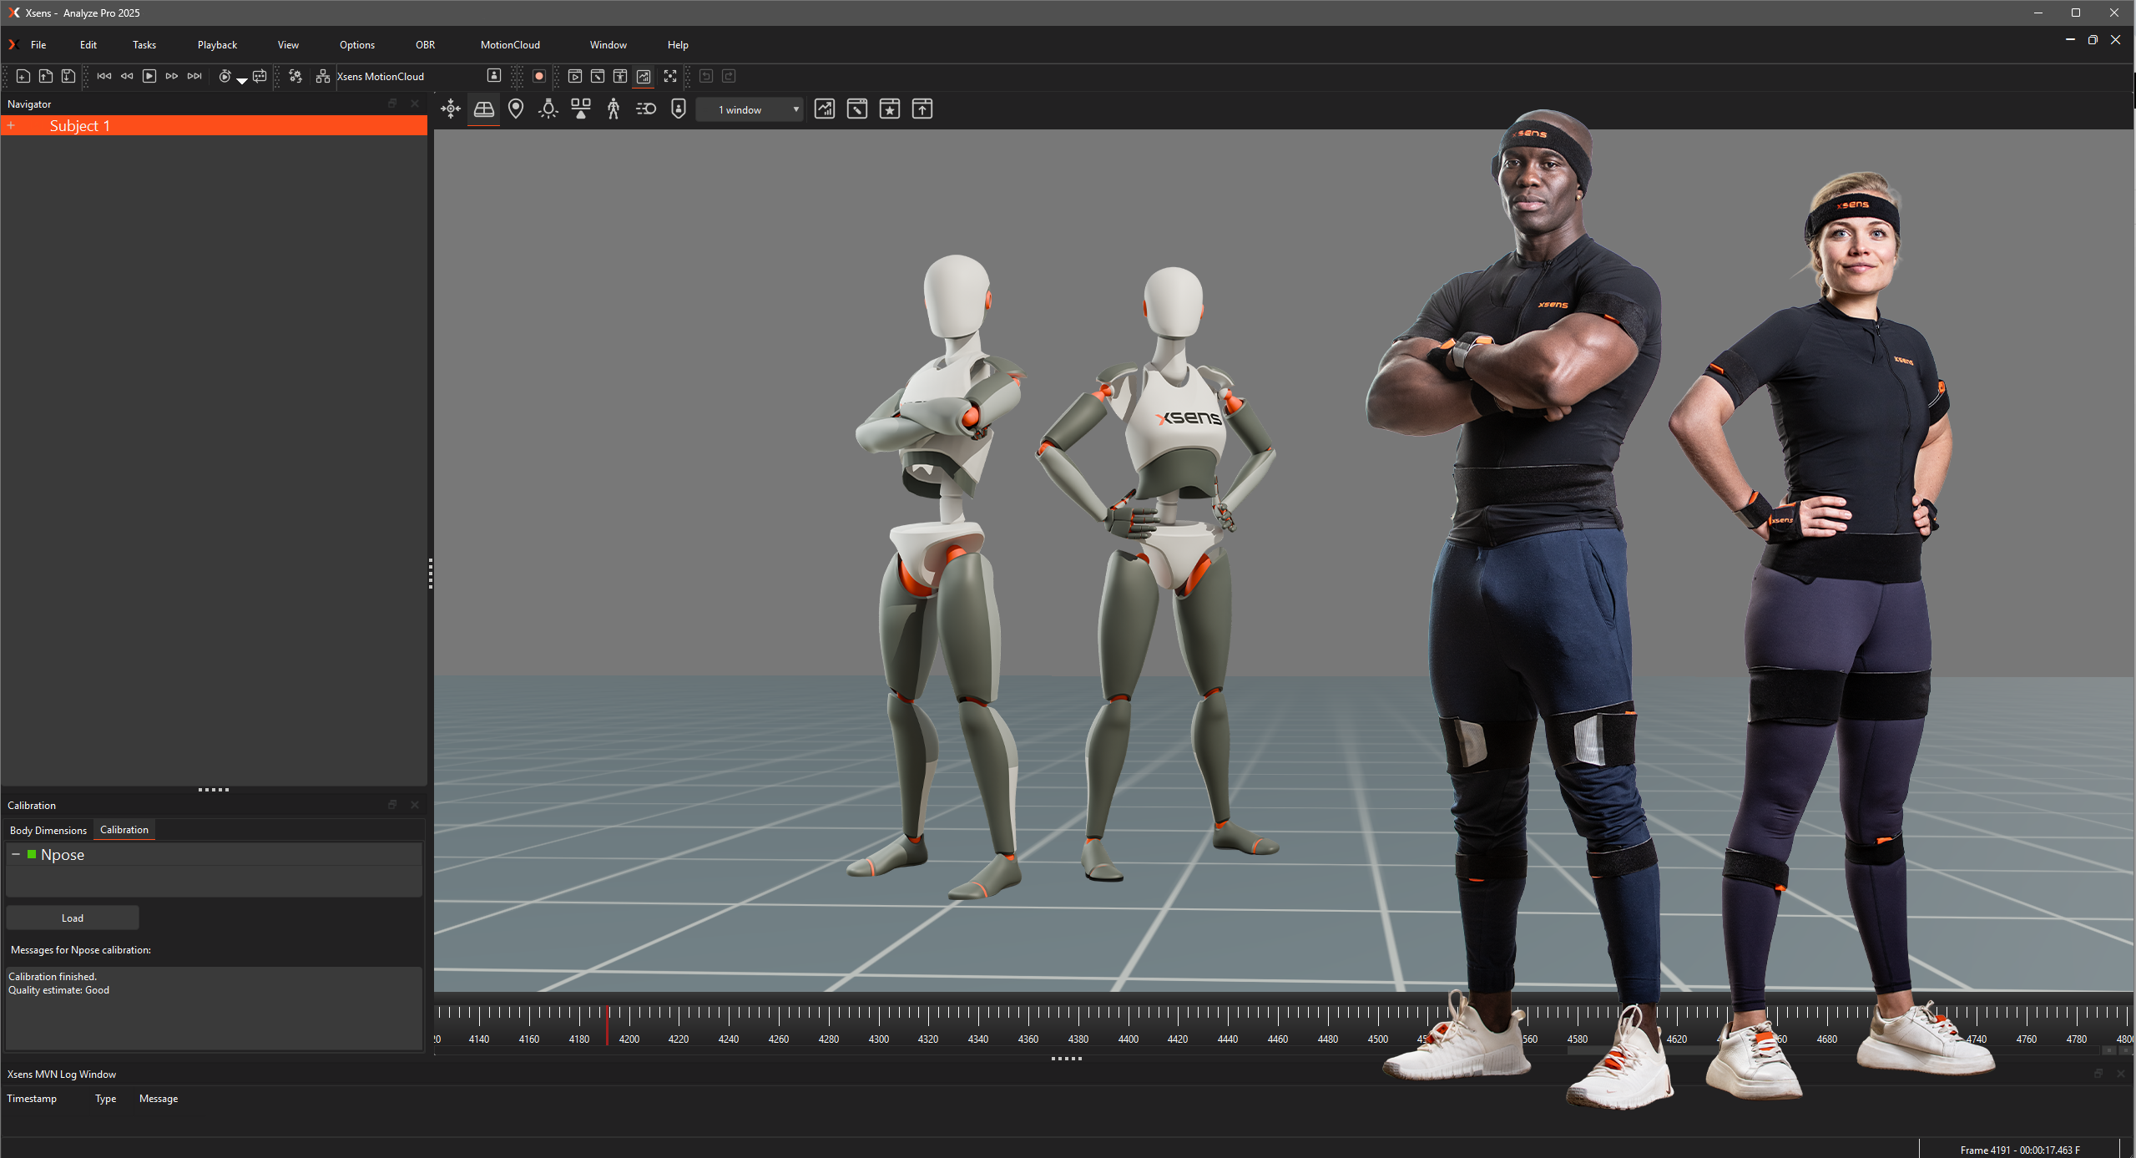Toggle the skeleton body figure display
Screen dimensions: 2136x1158
coord(614,109)
